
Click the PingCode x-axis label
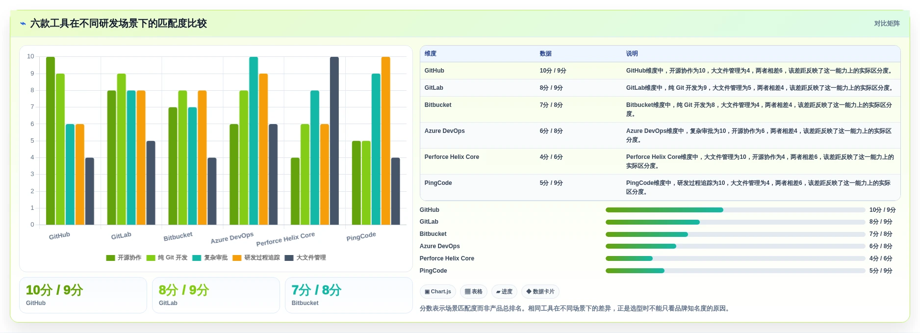[361, 236]
